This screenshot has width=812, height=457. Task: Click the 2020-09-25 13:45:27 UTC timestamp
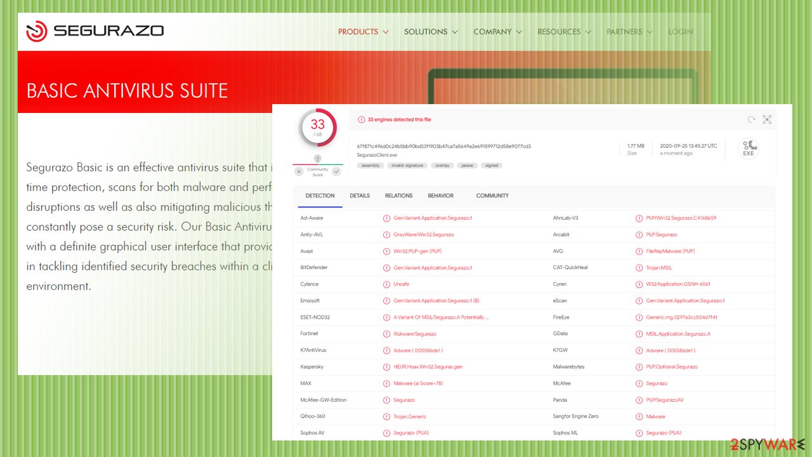[x=688, y=146]
